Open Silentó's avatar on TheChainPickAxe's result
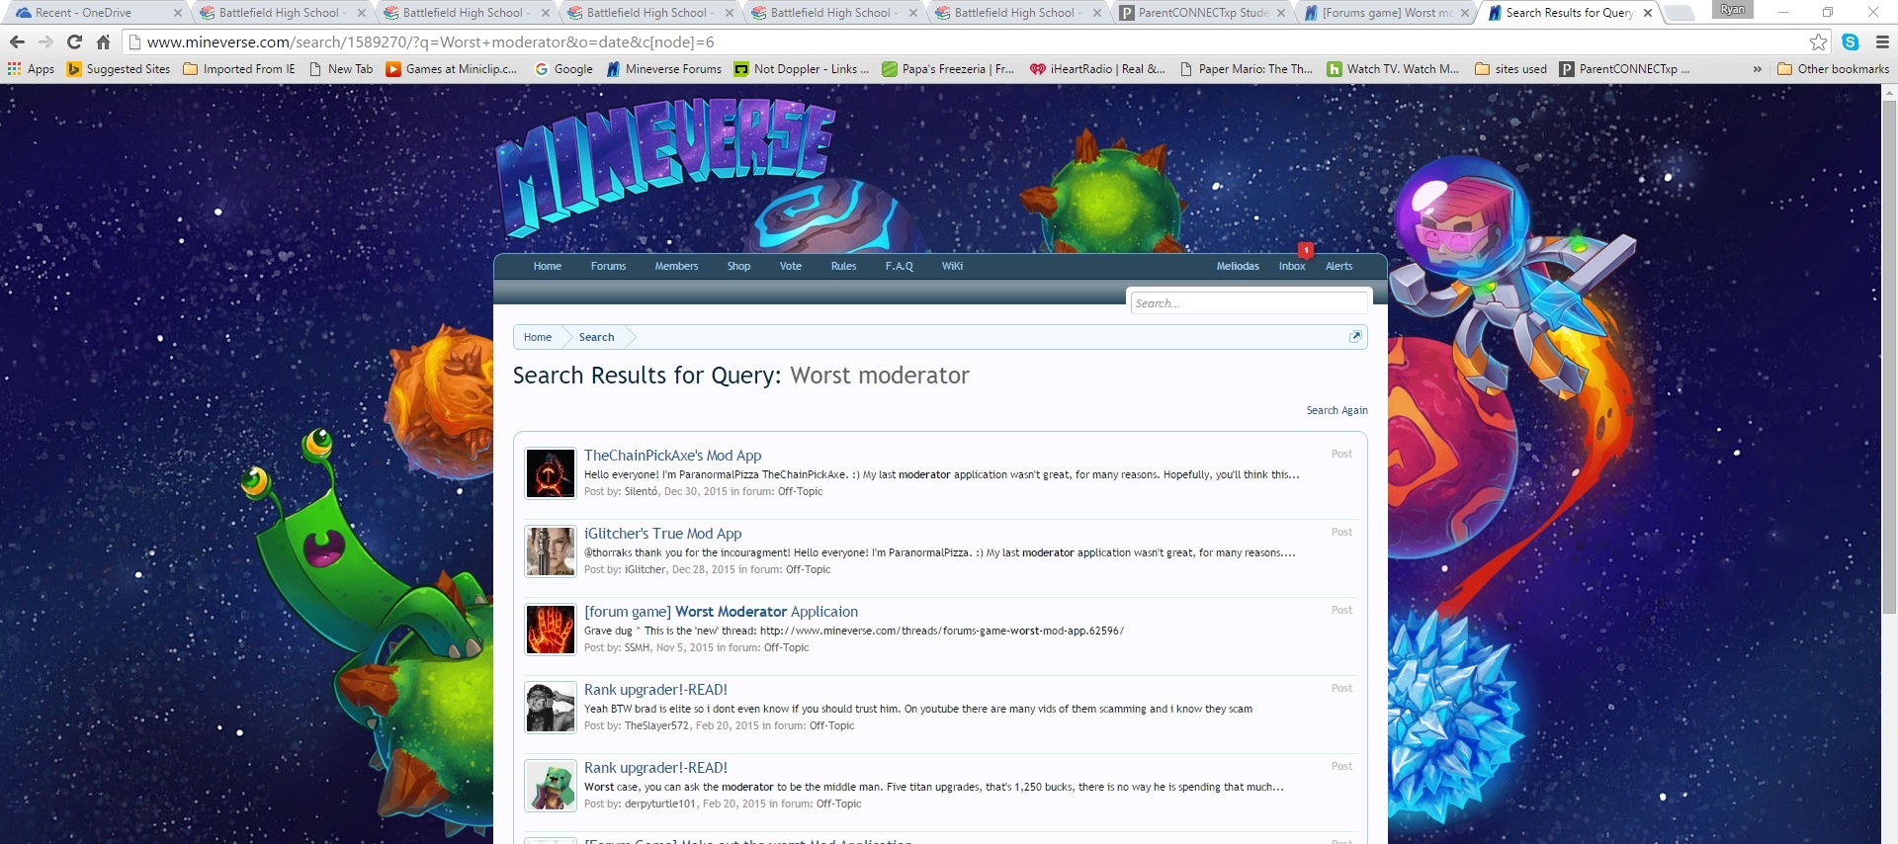 (x=551, y=473)
